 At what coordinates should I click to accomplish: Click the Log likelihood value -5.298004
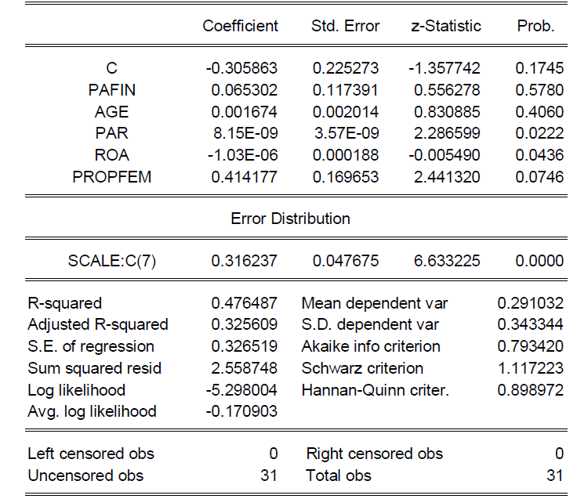244,389
